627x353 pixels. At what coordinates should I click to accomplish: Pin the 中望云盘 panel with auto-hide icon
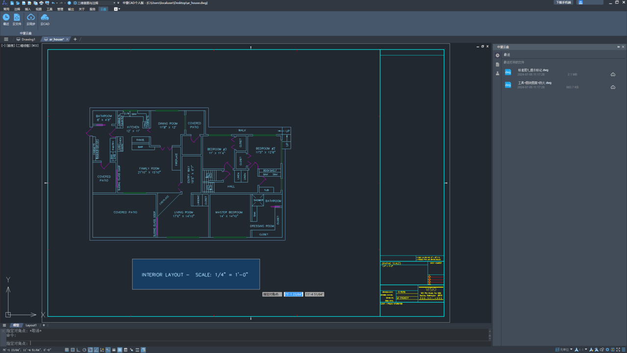[618, 47]
